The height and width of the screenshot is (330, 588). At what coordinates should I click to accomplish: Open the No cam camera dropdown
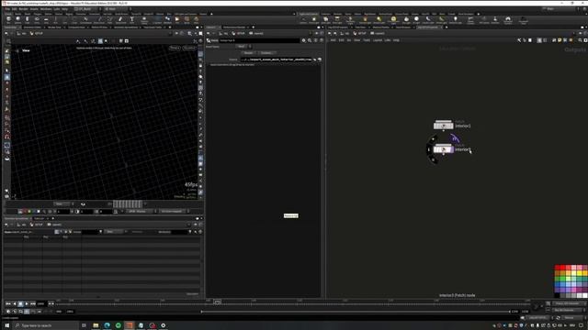click(x=189, y=48)
